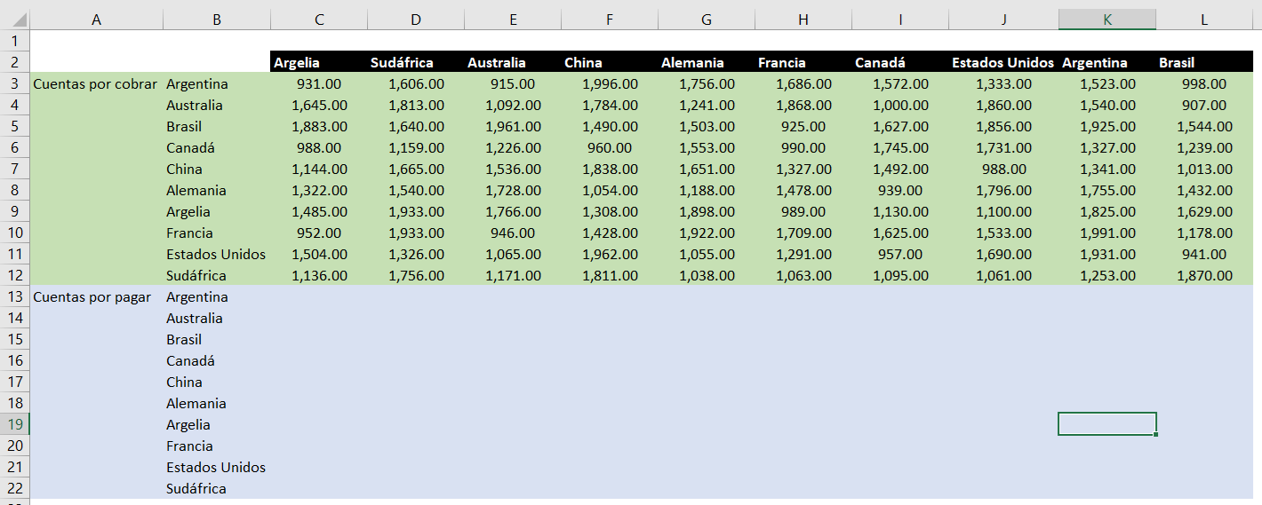1262x505 pixels.
Task: Select the column C header
Action: 319,20
